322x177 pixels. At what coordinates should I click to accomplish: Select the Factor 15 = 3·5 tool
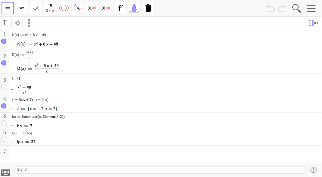click(x=50, y=8)
